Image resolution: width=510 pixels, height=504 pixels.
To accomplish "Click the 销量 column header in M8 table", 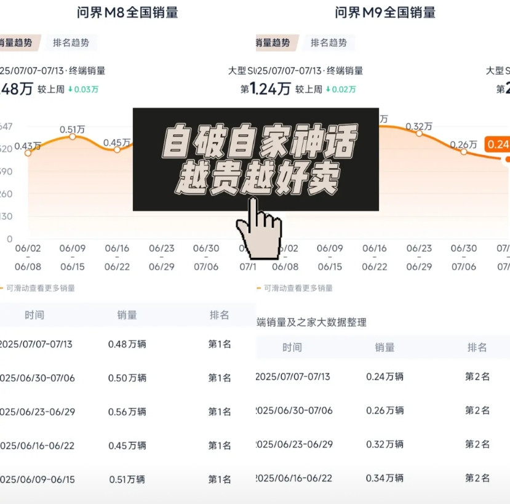I will coord(127,315).
